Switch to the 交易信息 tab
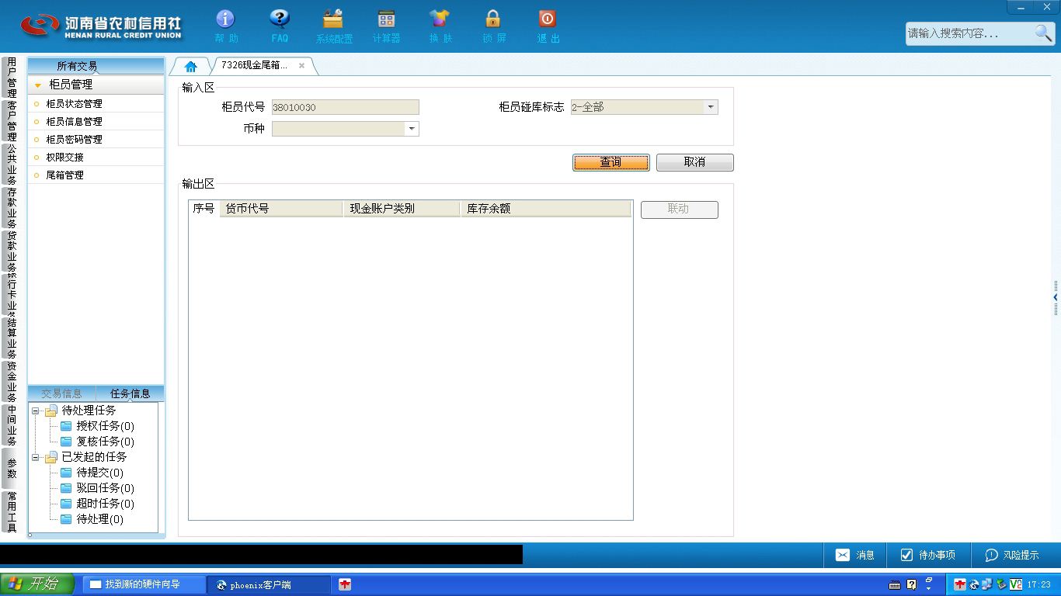Image resolution: width=1061 pixels, height=596 pixels. point(61,393)
